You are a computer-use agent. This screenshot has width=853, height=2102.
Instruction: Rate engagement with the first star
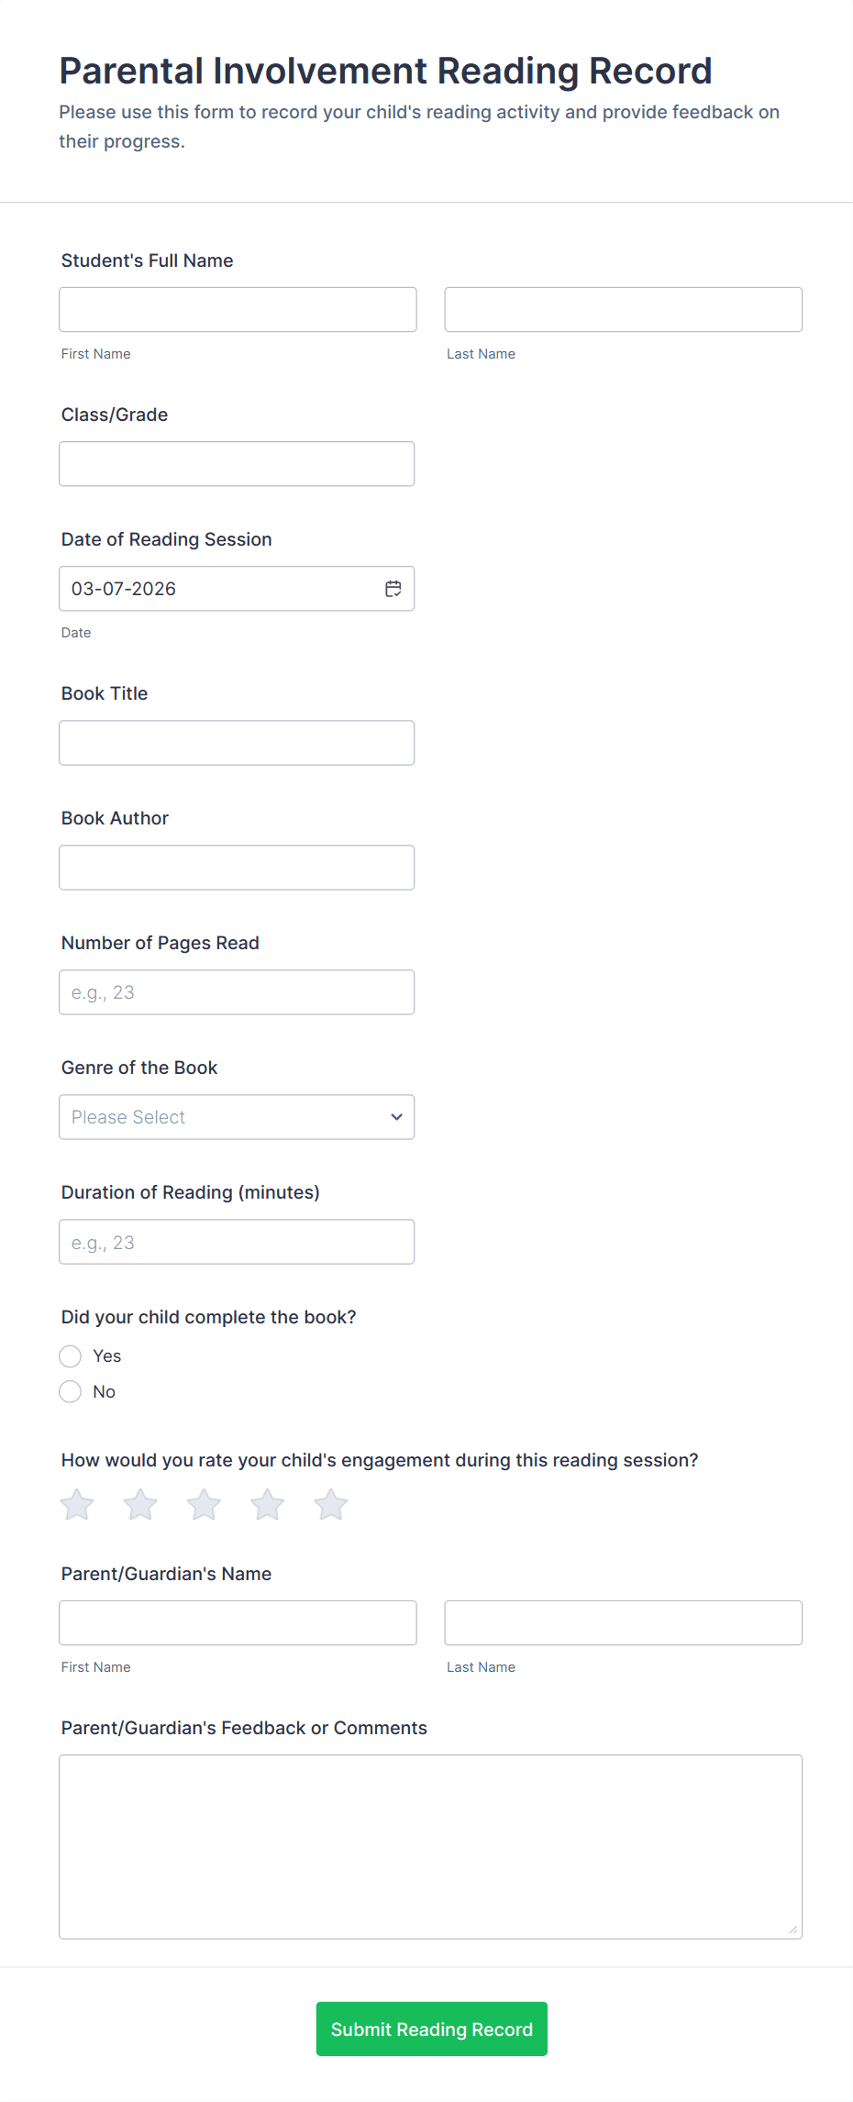(x=77, y=1505)
